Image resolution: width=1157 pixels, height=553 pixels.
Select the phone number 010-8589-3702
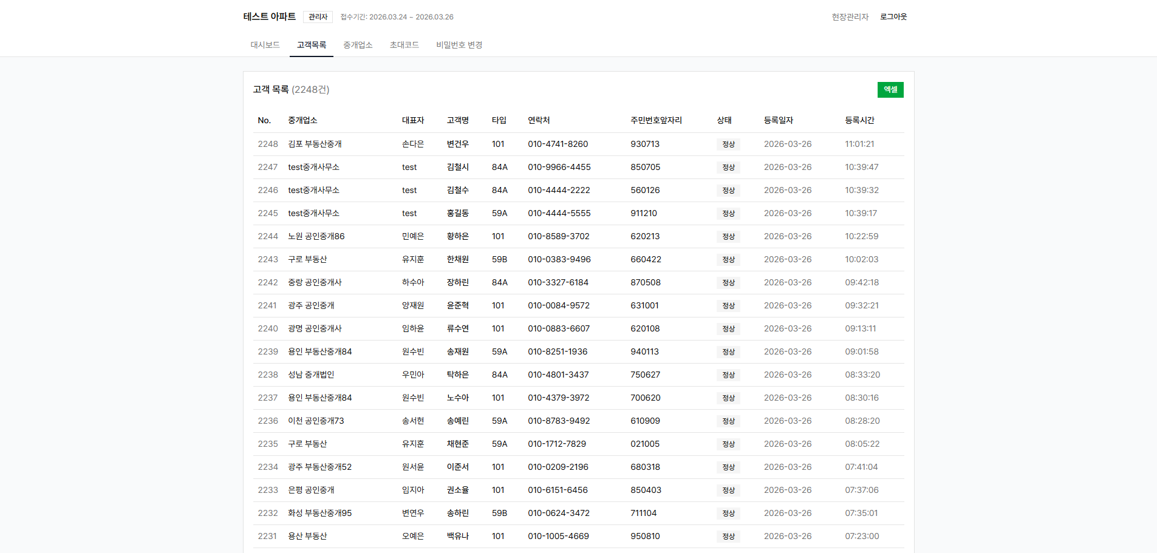point(557,236)
